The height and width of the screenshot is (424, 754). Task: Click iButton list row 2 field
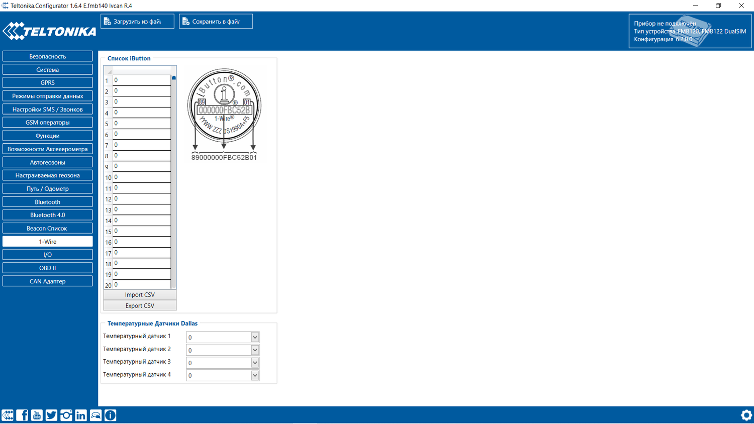point(142,91)
